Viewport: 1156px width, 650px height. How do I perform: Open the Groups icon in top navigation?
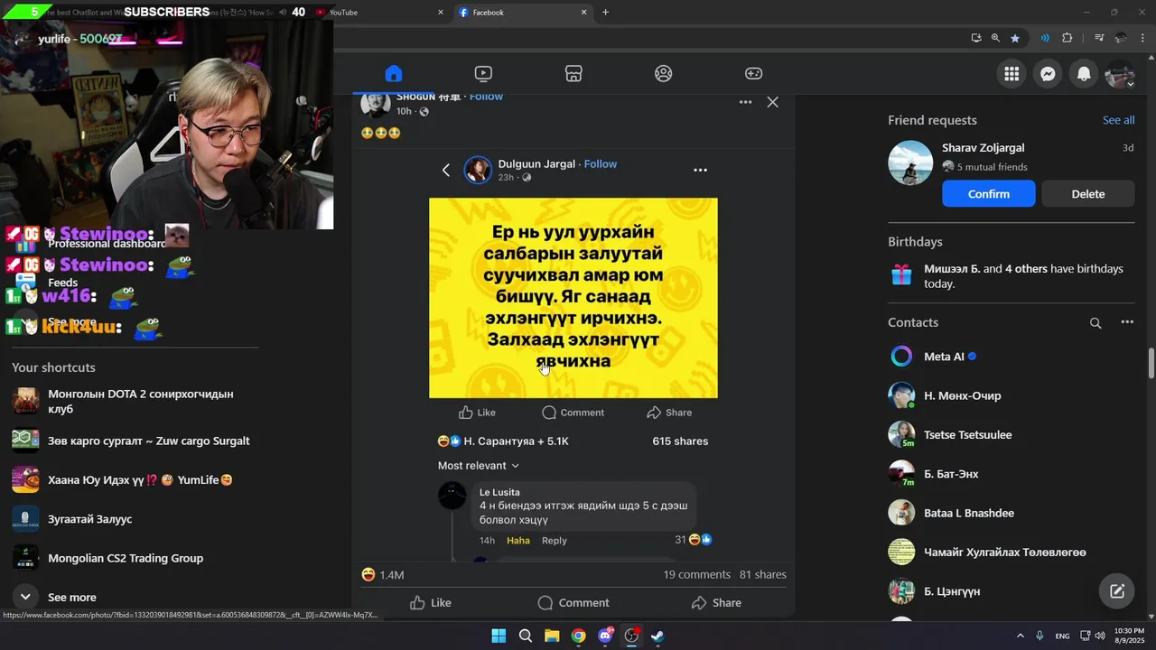pyautogui.click(x=664, y=74)
